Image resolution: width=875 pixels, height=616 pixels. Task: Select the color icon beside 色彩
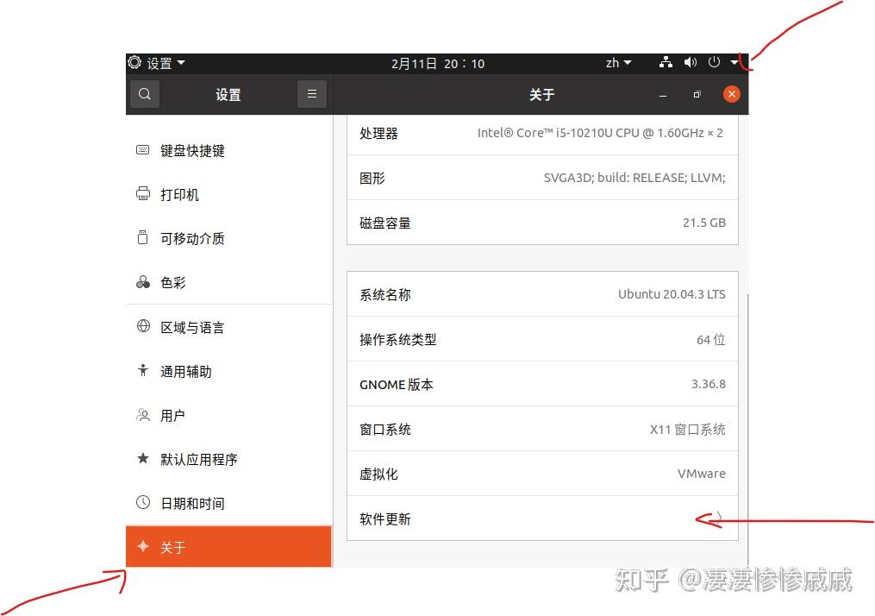142,280
